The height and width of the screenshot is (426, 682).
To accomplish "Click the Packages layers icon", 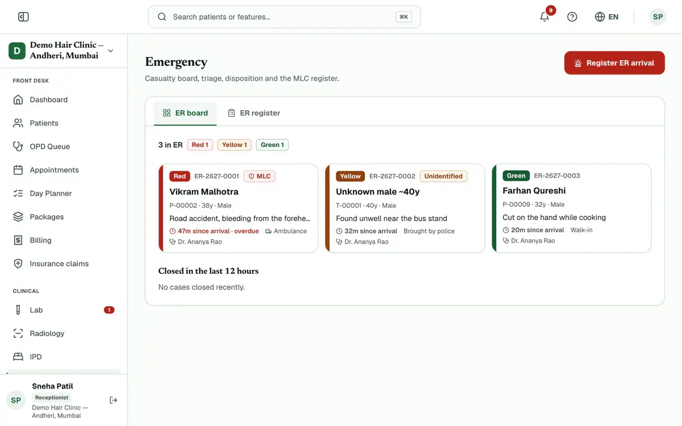I will pos(18,217).
